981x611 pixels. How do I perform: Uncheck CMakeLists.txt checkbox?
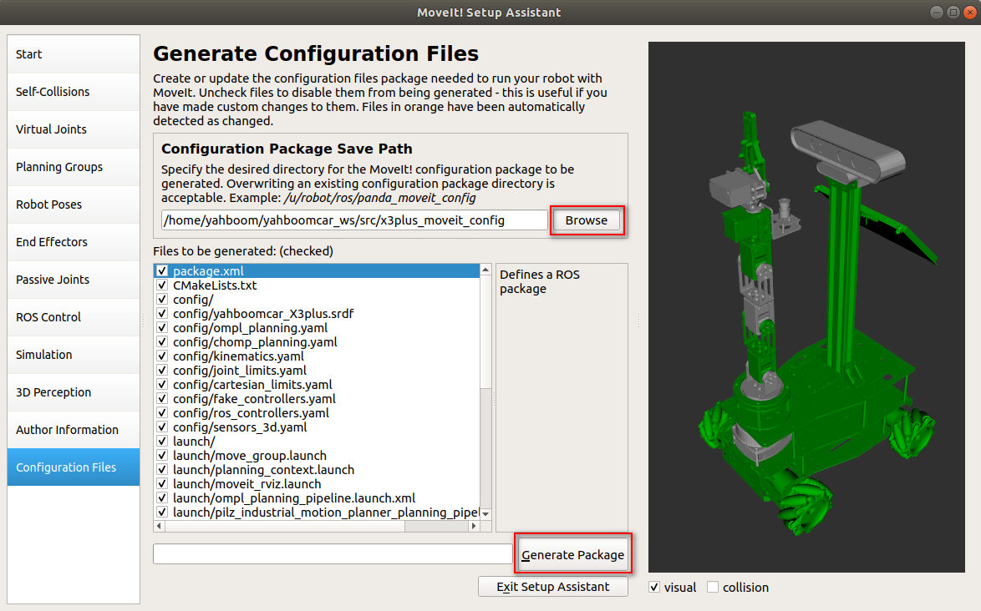(162, 285)
